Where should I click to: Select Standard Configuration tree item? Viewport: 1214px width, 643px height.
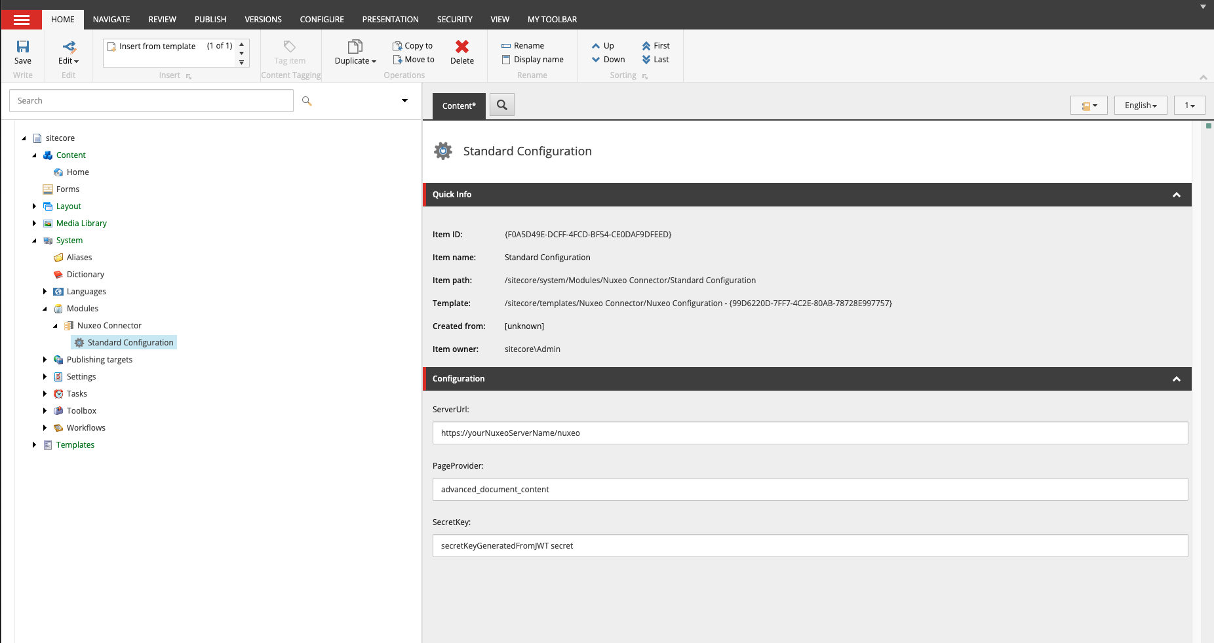(124, 343)
